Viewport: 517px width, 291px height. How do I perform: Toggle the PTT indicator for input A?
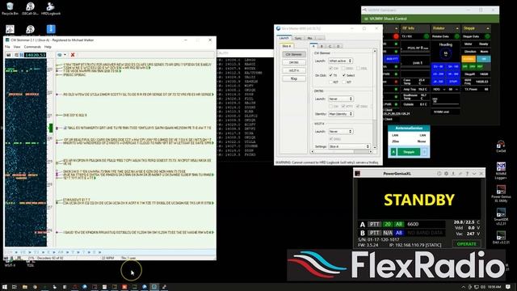[374, 225]
